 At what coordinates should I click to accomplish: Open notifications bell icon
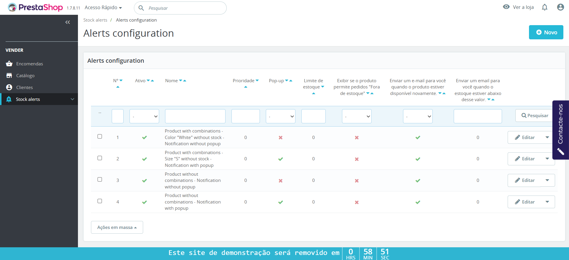click(x=544, y=7)
